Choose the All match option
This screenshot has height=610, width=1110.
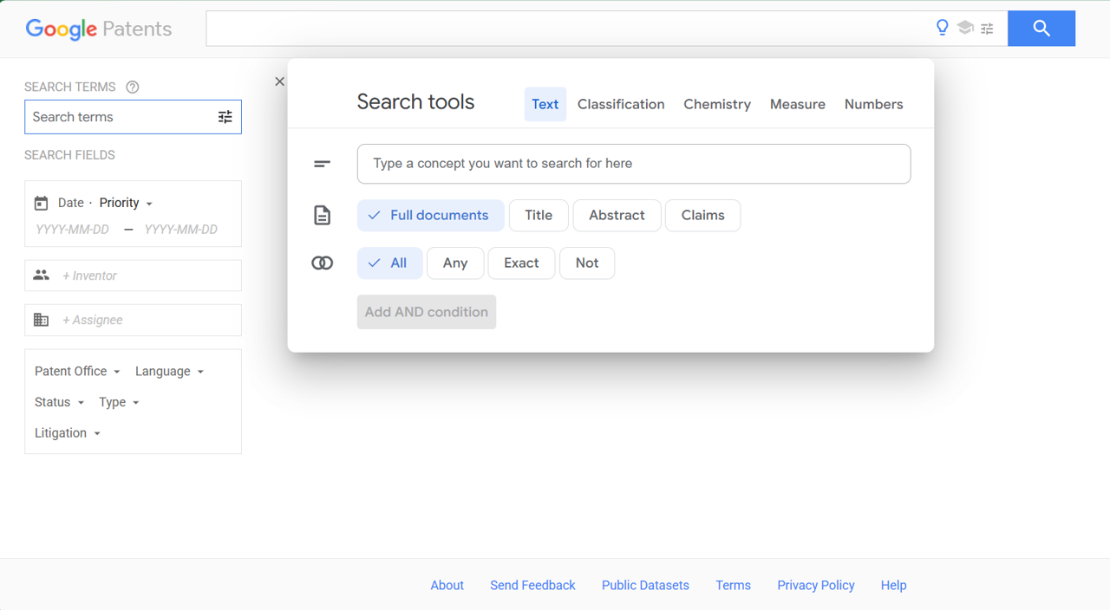(389, 263)
